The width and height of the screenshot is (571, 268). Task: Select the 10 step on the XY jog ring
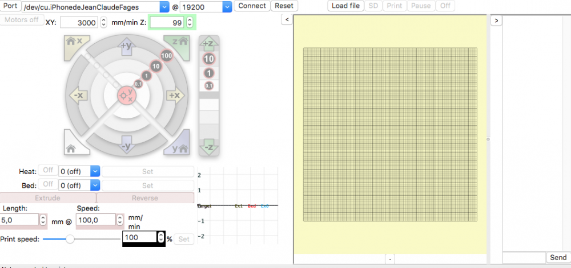pos(156,67)
